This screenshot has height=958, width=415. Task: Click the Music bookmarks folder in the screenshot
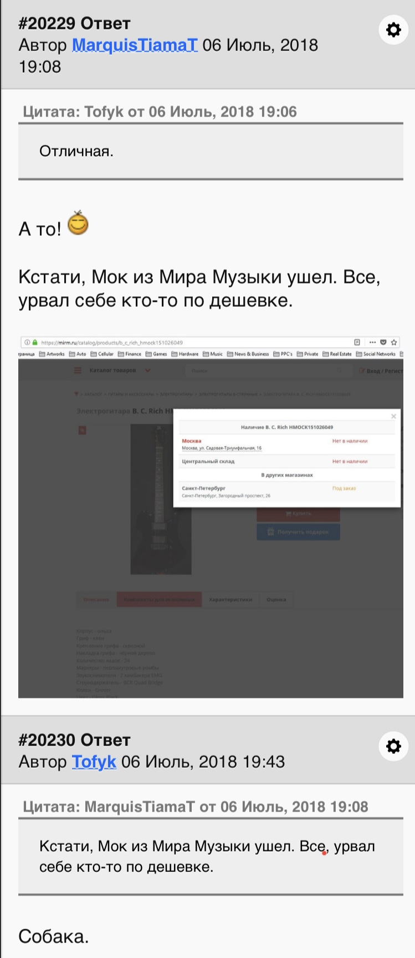pyautogui.click(x=213, y=354)
